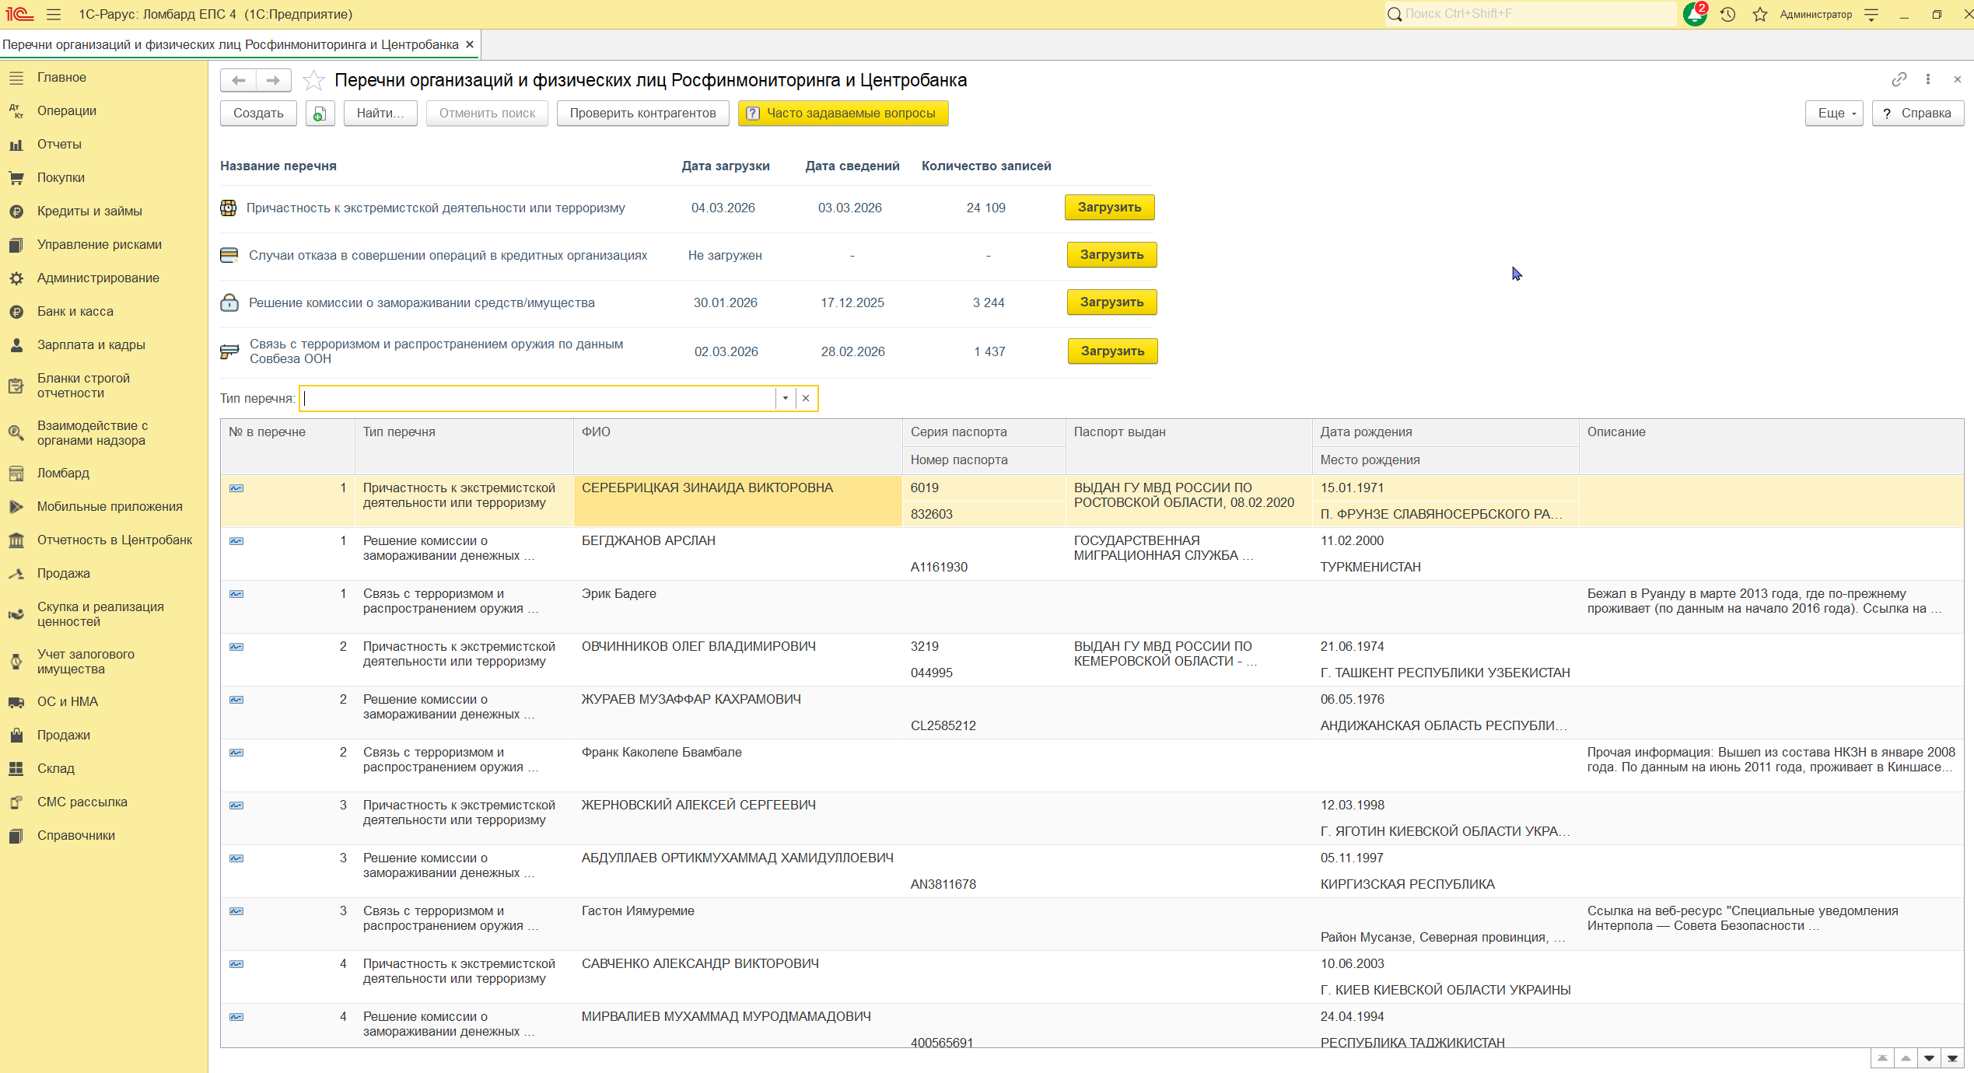The width and height of the screenshot is (1974, 1073).
Task: Expand the Тип перечня dropdown arrow
Action: pyautogui.click(x=786, y=398)
